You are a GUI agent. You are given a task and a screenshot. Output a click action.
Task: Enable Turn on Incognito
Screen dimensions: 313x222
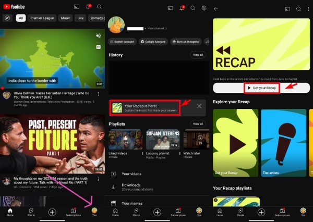186,42
